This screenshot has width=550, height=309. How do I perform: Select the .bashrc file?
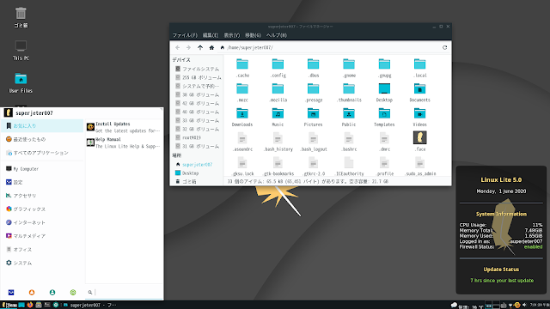click(x=349, y=142)
